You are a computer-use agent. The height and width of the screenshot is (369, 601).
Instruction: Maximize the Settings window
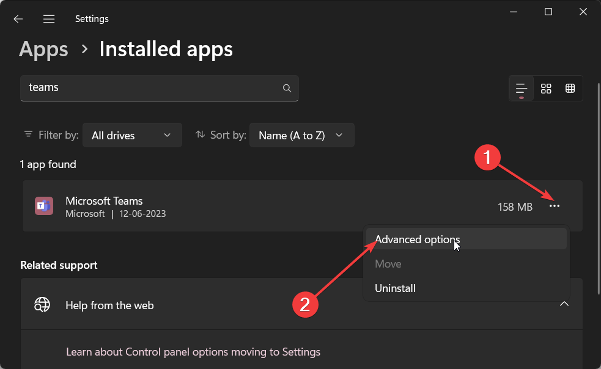pos(548,12)
